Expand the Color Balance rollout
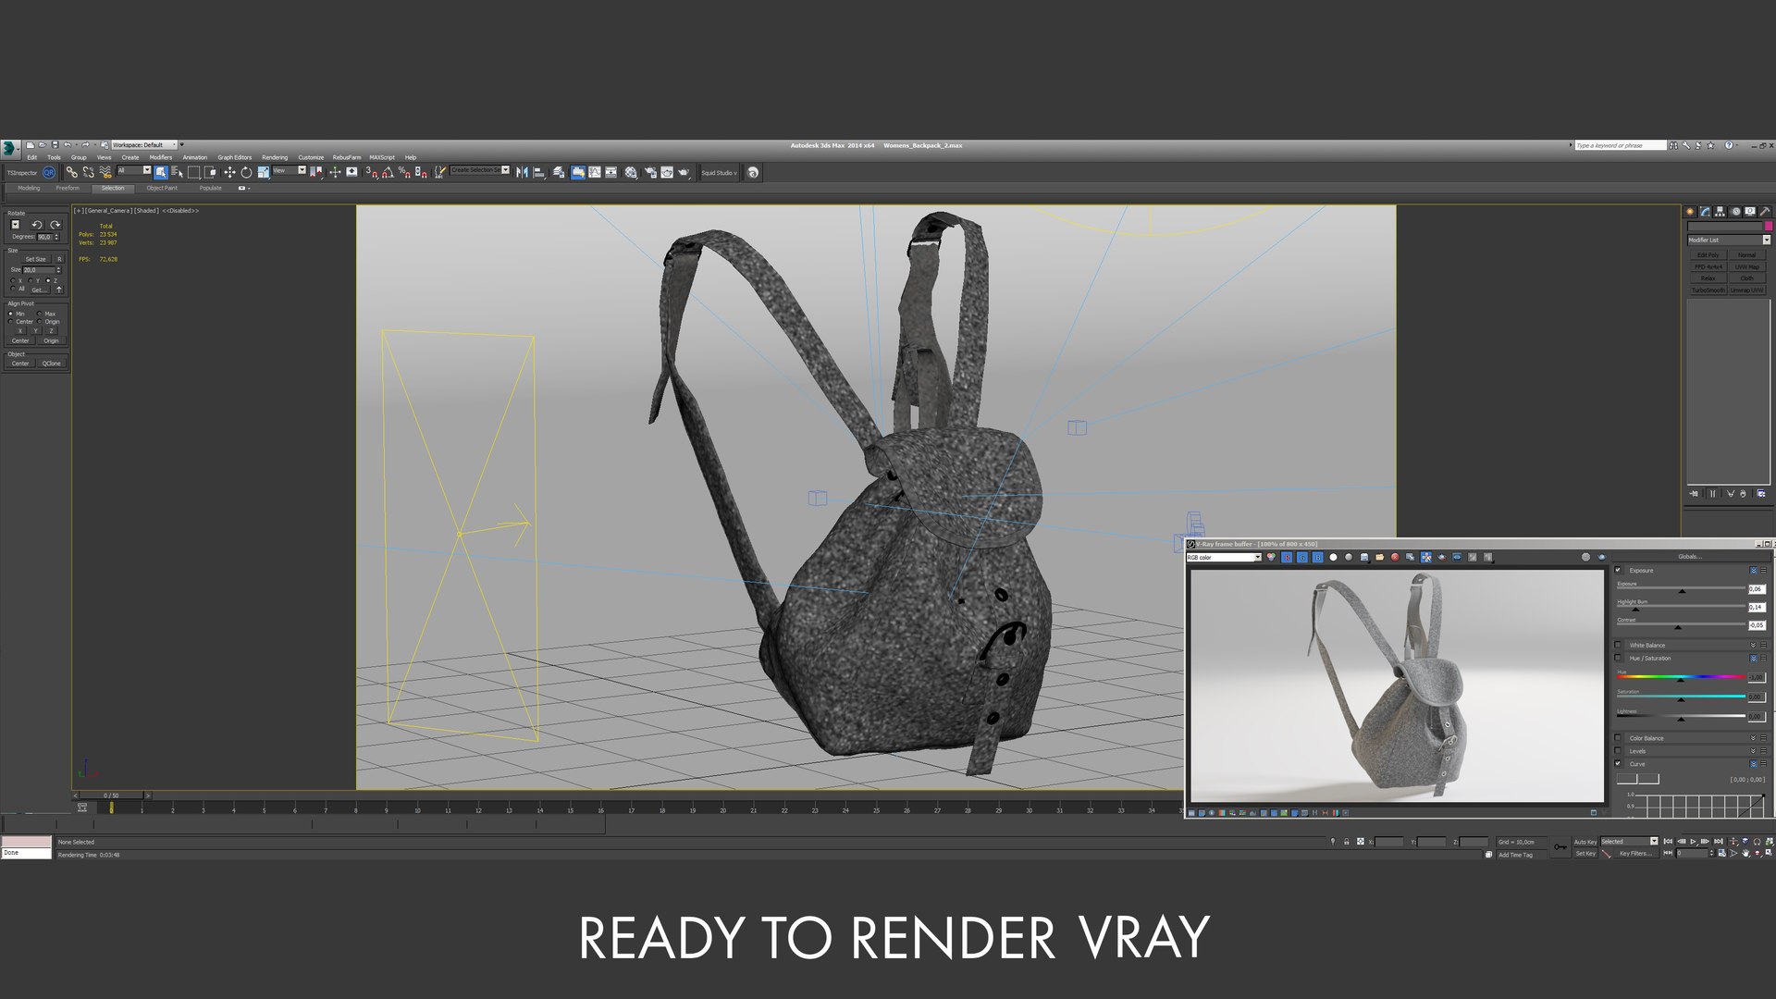The height and width of the screenshot is (999, 1776). (x=1753, y=737)
